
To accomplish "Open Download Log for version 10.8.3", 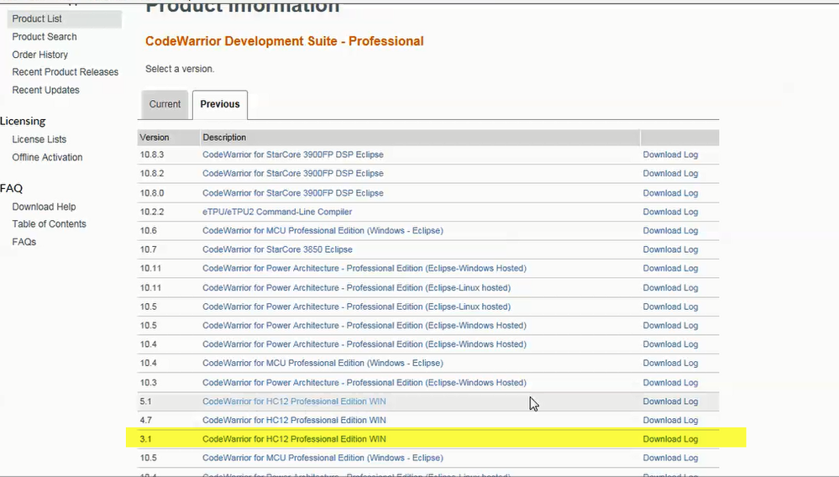I will [x=670, y=155].
